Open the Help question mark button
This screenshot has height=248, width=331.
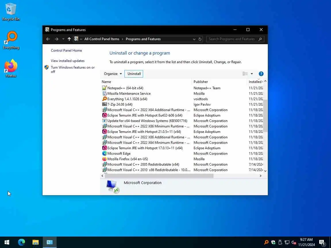coord(261,74)
